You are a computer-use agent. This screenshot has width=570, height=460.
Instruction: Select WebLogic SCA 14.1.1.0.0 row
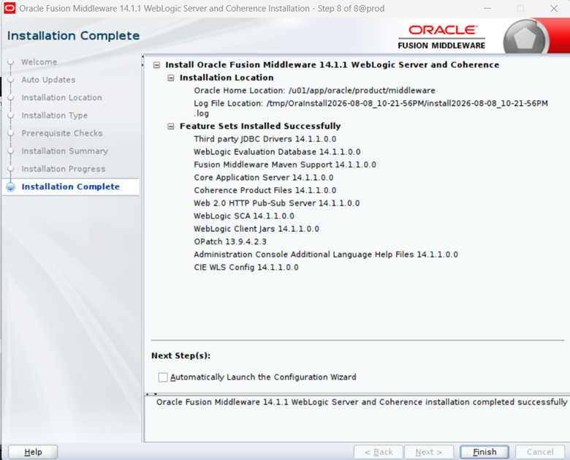coord(244,216)
